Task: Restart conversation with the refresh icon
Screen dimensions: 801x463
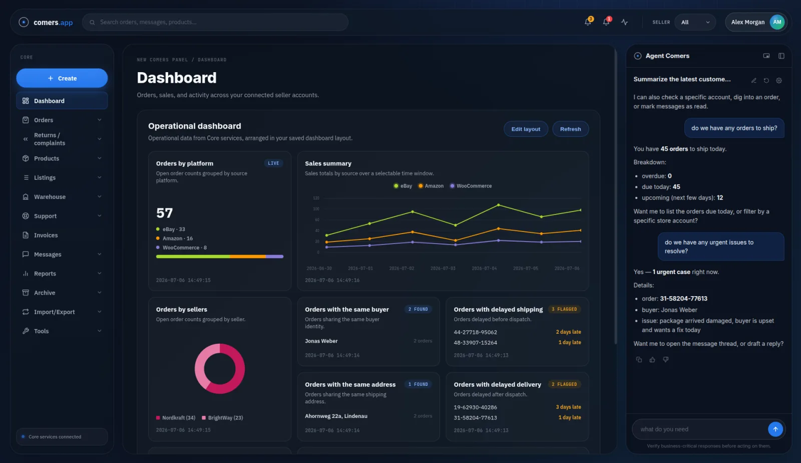Action: (766, 80)
